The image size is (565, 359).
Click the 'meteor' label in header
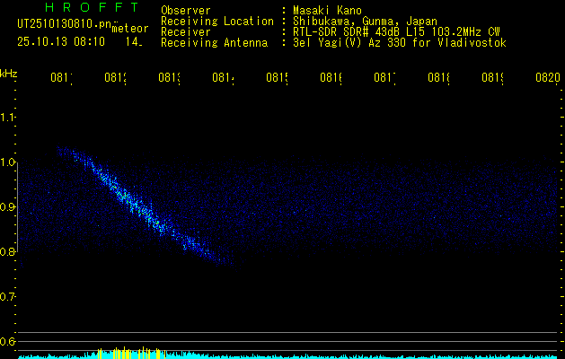coord(131,29)
